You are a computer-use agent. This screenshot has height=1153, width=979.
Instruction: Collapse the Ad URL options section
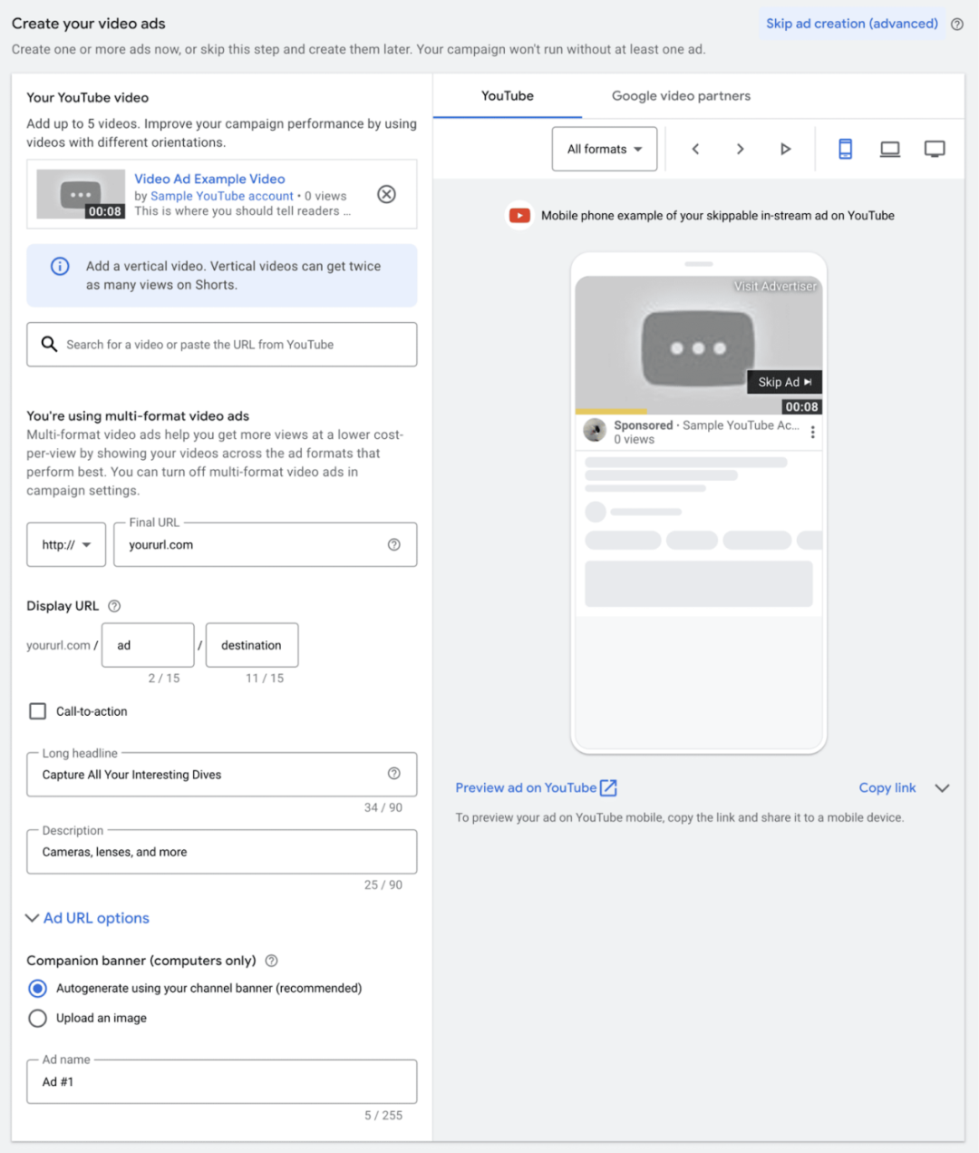coord(87,918)
